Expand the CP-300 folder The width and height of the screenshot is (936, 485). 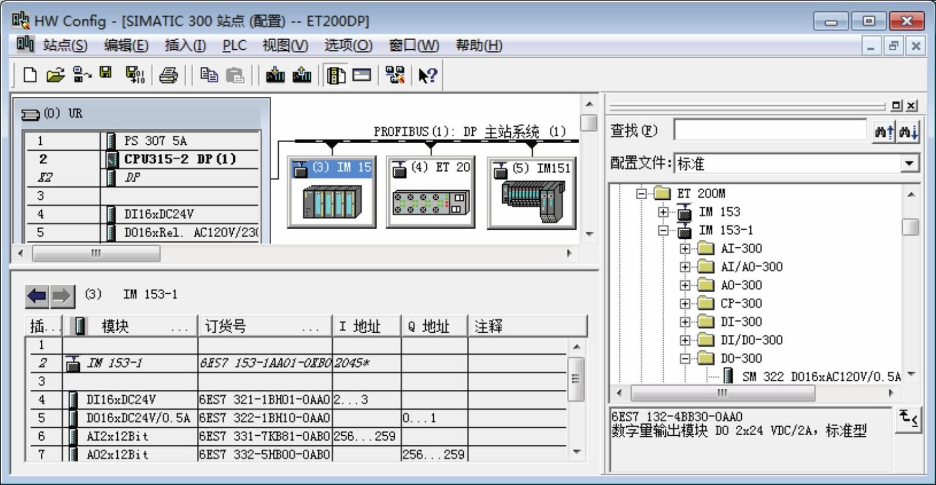pos(685,303)
